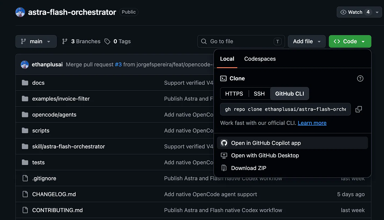Viewport: 384px width, 220px height.
Task: Click the Merge pull request commit message
Action: click(x=90, y=65)
